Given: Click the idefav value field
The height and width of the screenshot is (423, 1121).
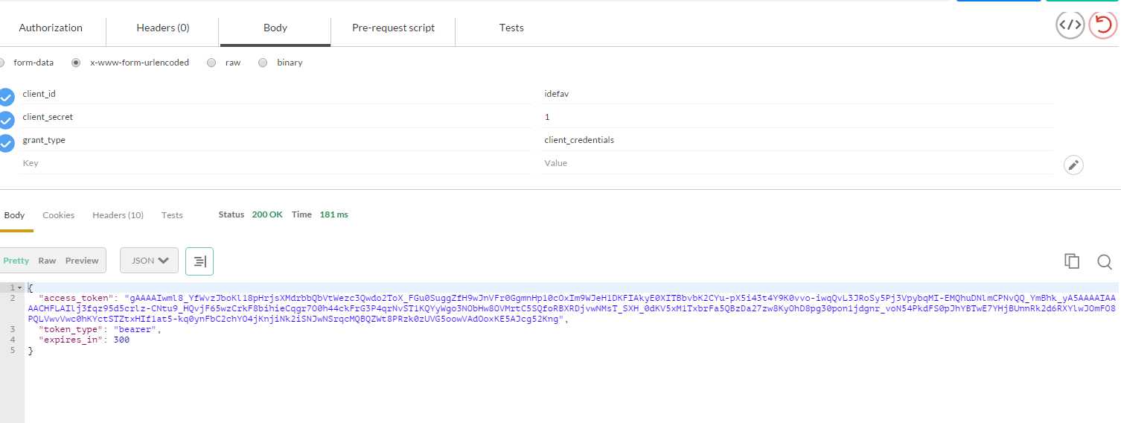Looking at the screenshot, I should coord(797,94).
